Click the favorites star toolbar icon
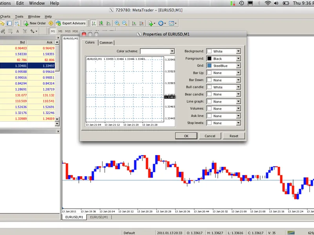This screenshot has height=235, width=314. [2, 23]
